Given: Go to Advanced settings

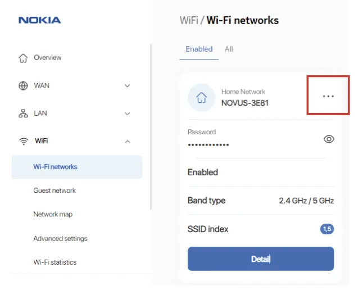Looking at the screenshot, I should pyautogui.click(x=60, y=238).
